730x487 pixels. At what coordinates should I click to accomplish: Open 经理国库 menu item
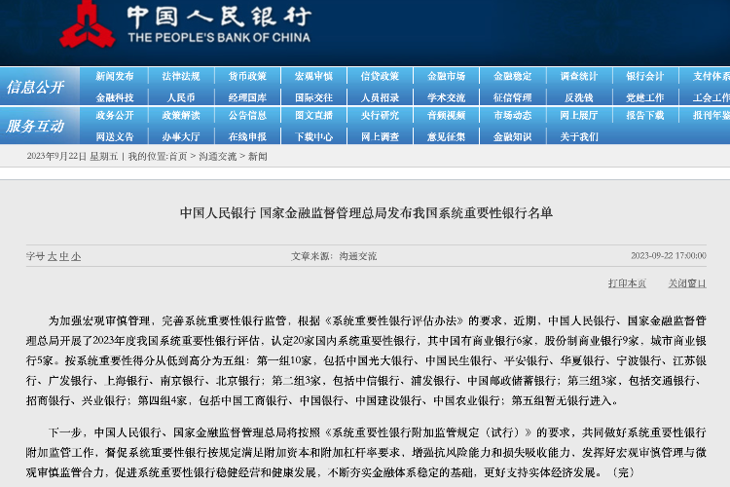247,97
